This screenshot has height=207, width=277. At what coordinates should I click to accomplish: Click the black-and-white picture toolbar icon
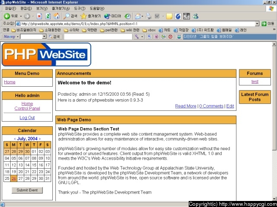pos(187,16)
